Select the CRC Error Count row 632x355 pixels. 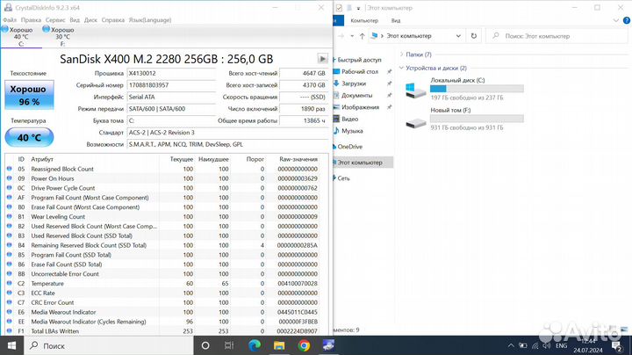[163, 302]
